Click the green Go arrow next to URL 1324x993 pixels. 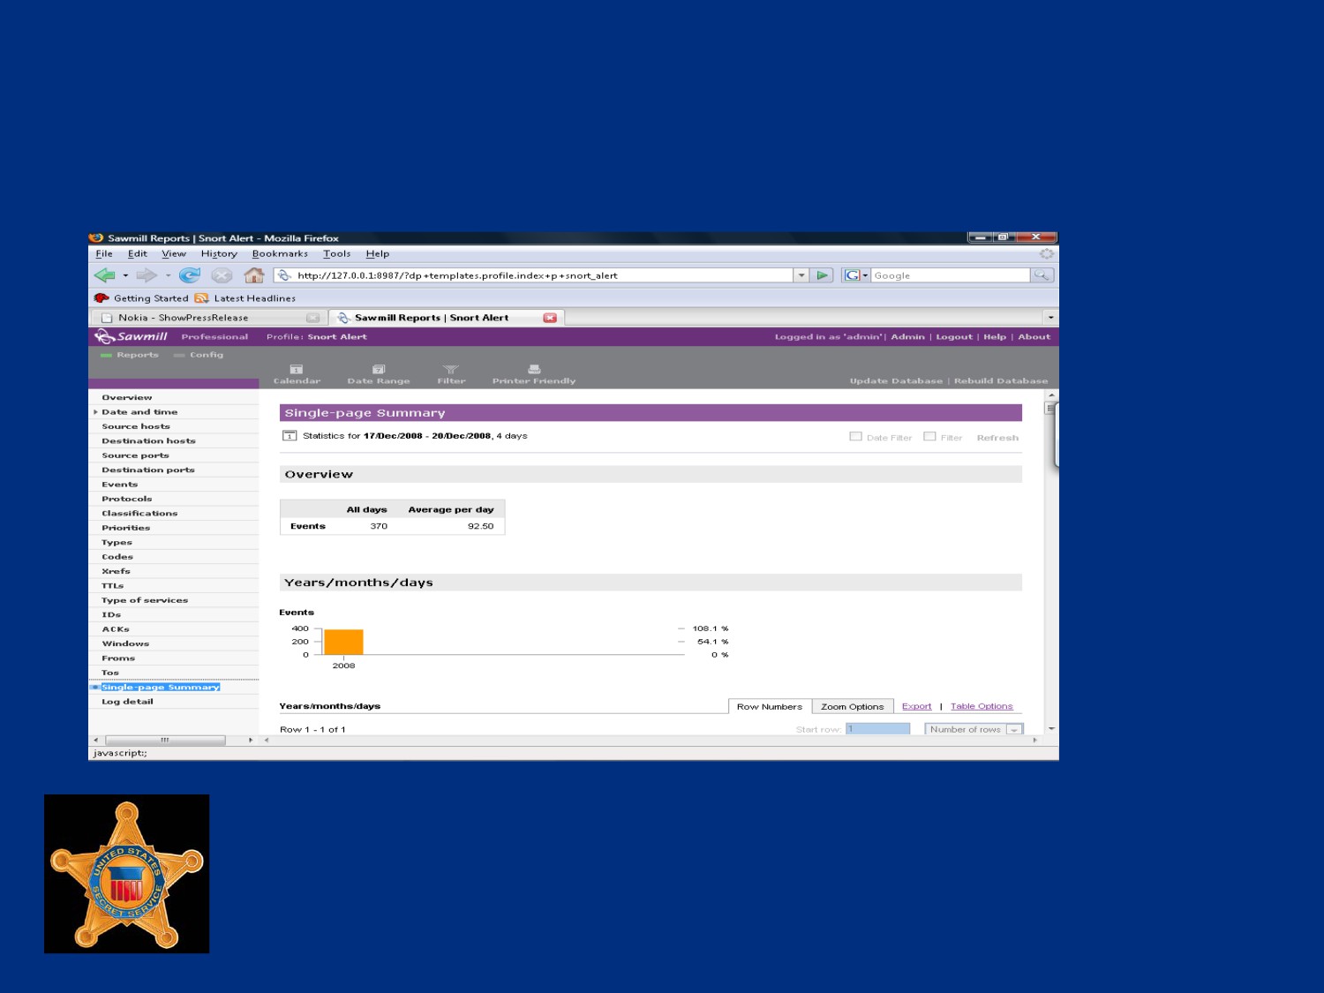823,275
